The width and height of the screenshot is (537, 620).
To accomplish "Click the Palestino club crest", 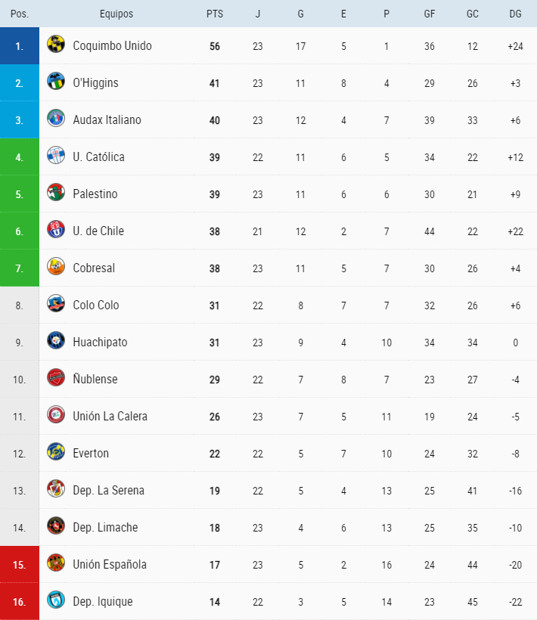I will point(56,193).
